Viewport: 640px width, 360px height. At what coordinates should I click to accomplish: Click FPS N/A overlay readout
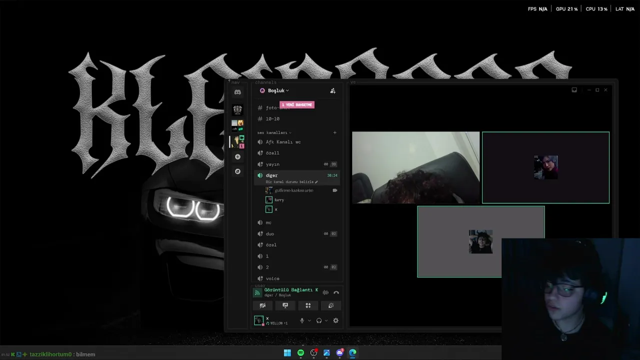point(538,9)
